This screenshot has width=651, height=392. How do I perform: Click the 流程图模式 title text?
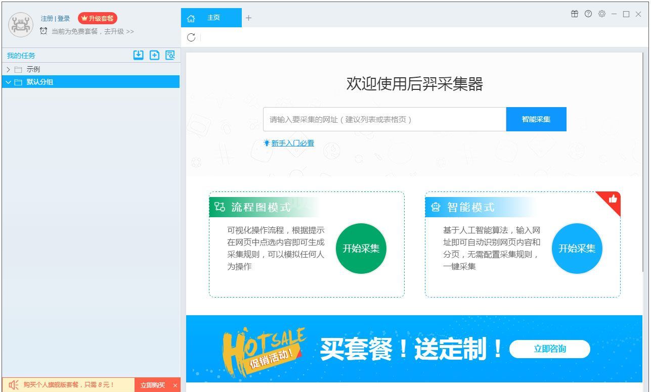[x=261, y=207]
